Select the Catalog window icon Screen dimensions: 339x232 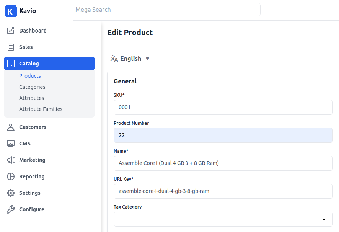(x=11, y=64)
